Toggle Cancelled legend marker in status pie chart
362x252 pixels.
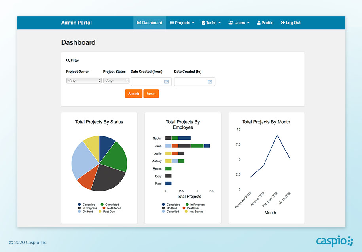[x=80, y=205]
